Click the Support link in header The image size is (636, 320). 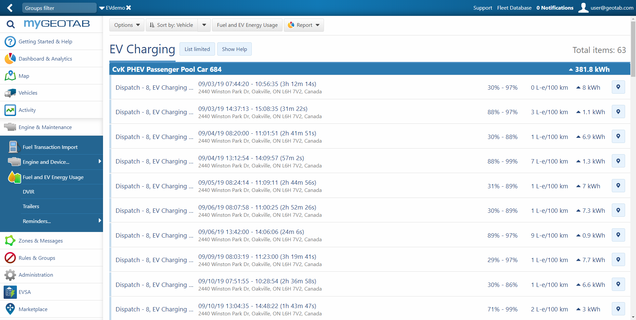(x=482, y=8)
